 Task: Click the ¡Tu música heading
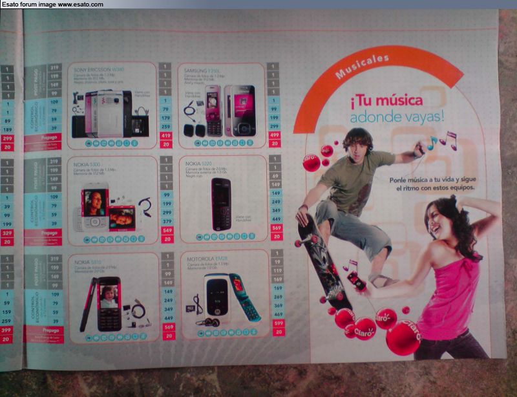[x=386, y=101]
